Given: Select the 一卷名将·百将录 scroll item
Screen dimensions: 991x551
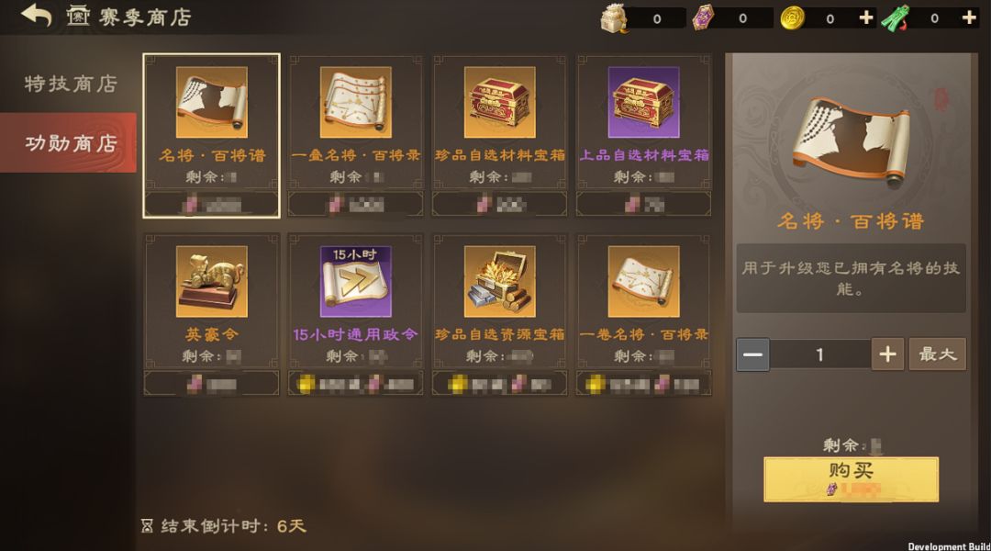Looking at the screenshot, I should 643,314.
